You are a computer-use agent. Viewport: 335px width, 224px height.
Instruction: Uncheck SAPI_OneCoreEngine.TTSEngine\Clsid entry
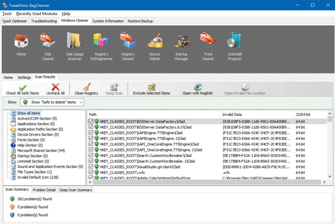pyautogui.click(x=91, y=144)
